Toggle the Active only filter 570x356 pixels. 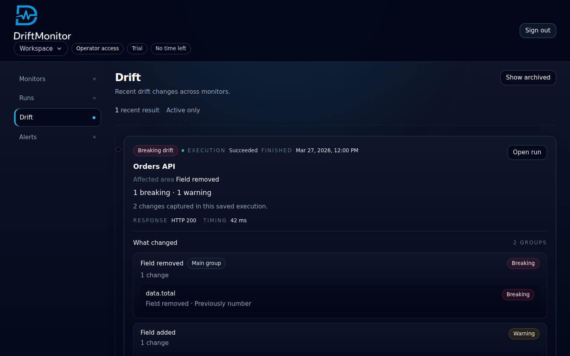pos(183,110)
